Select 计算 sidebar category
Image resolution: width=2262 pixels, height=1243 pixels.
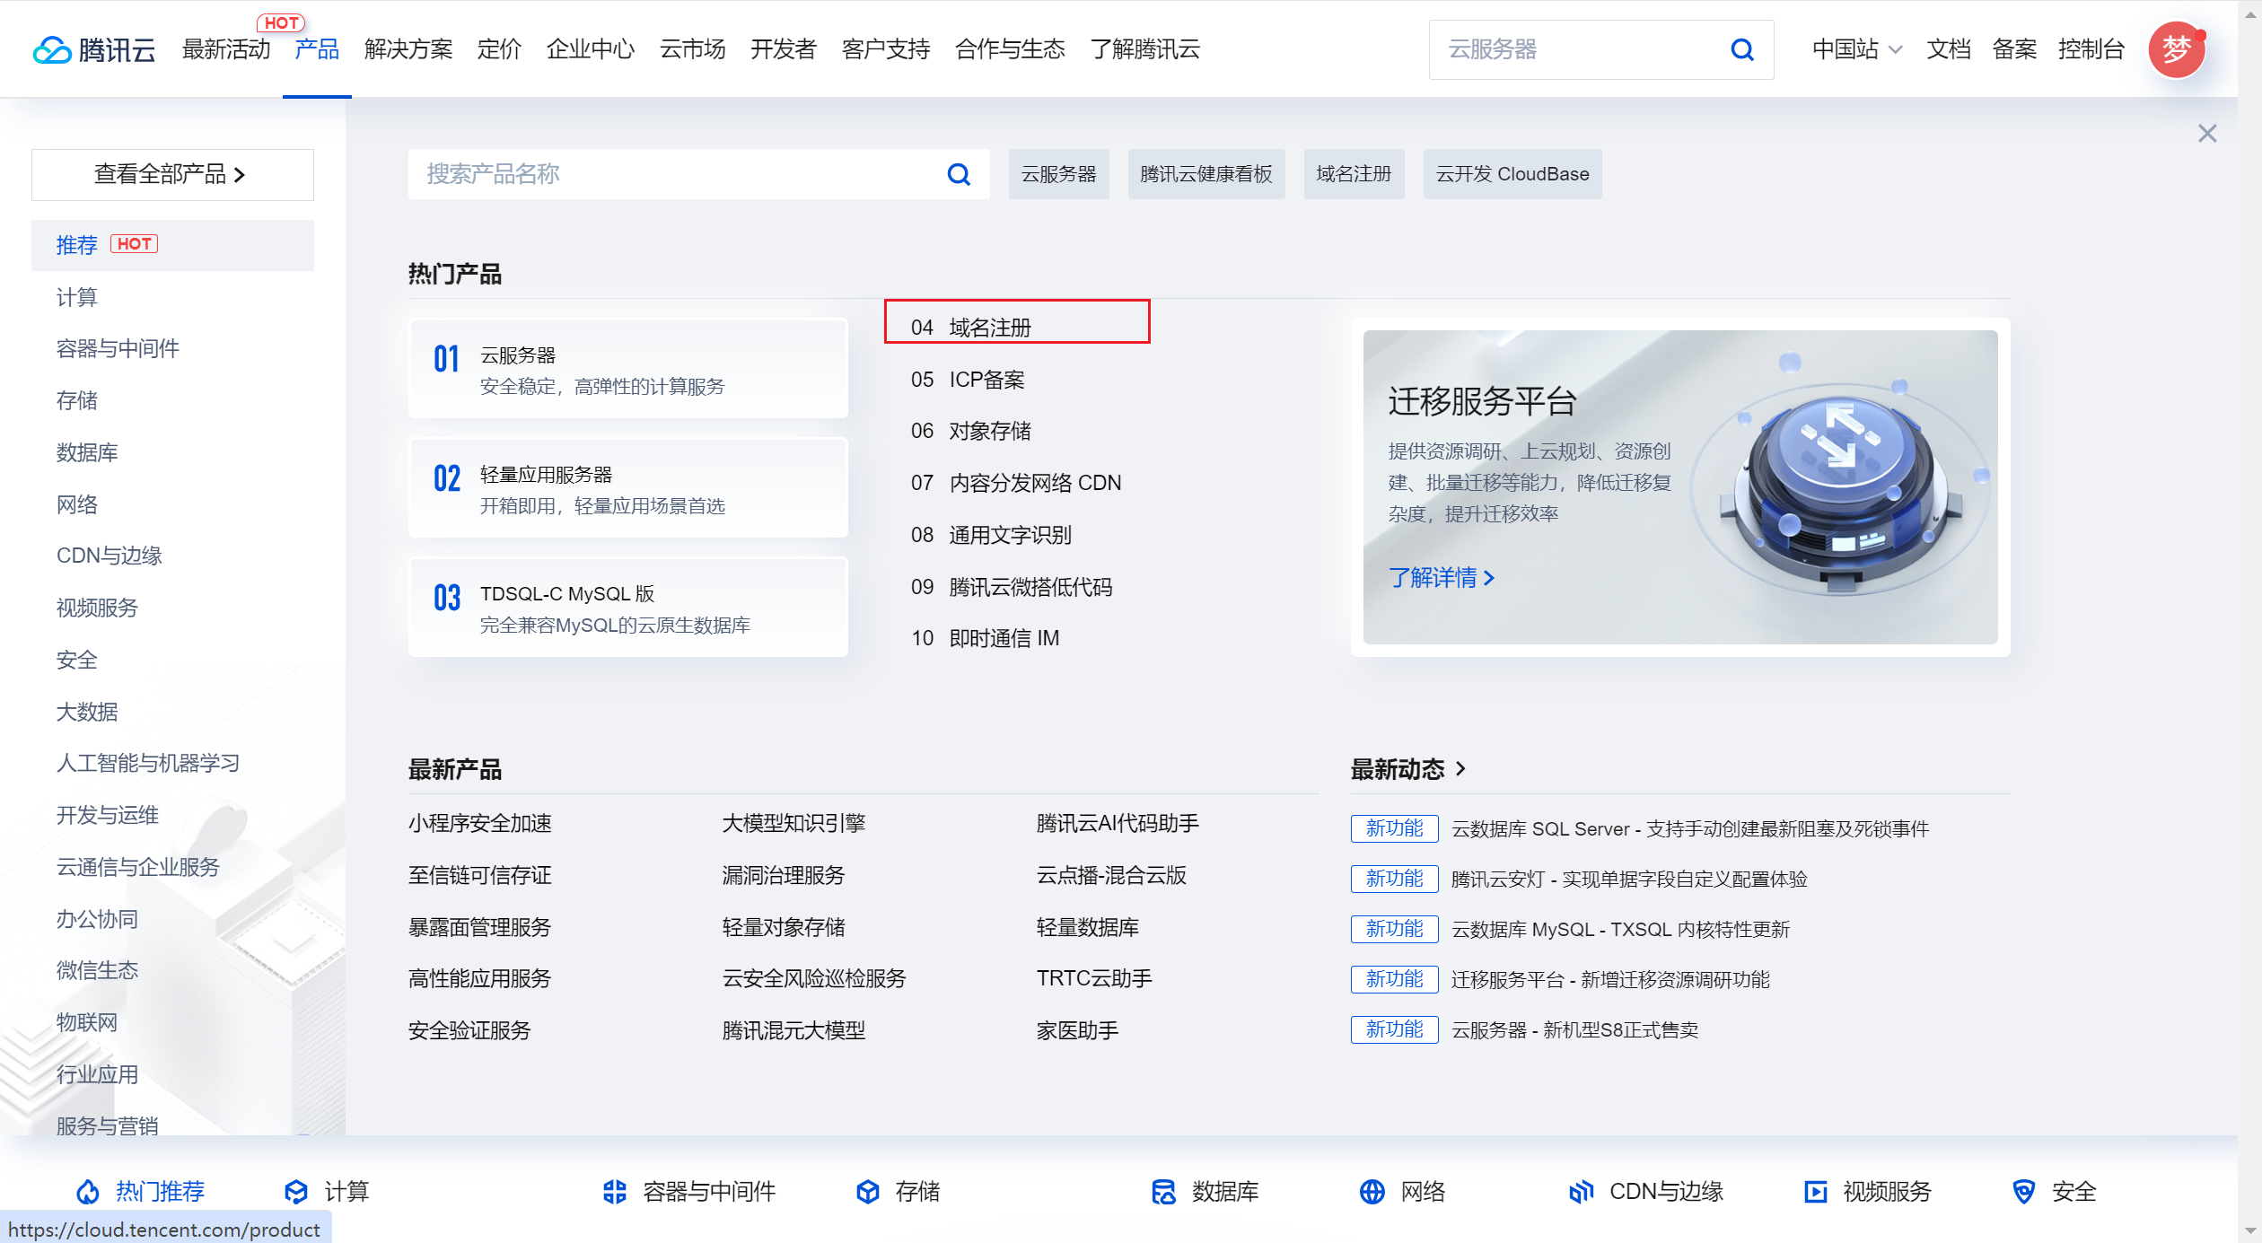(x=76, y=297)
